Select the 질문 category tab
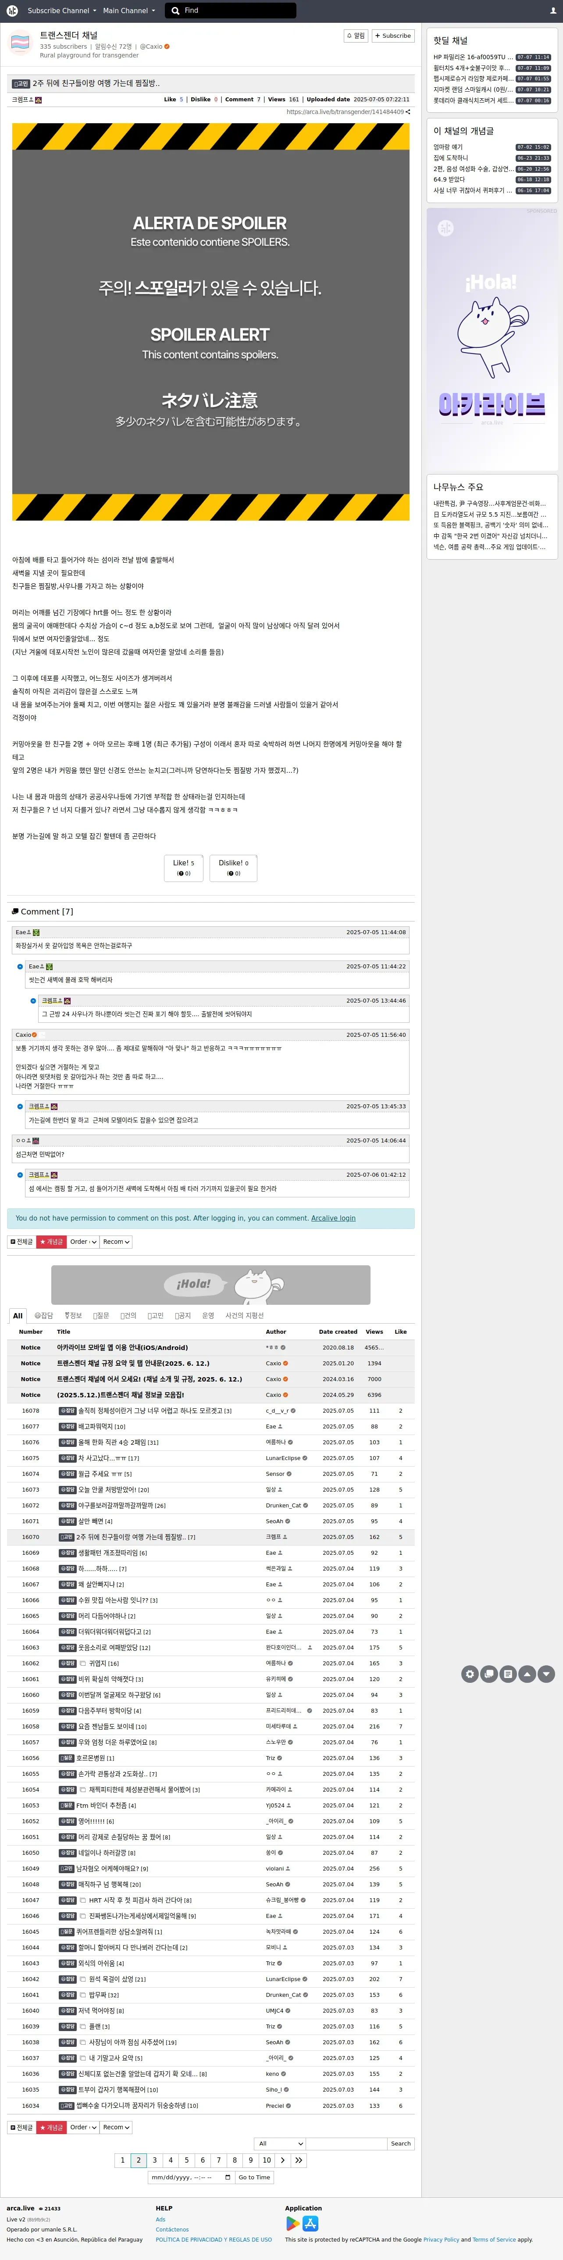The width and height of the screenshot is (563, 2260). click(x=101, y=1316)
